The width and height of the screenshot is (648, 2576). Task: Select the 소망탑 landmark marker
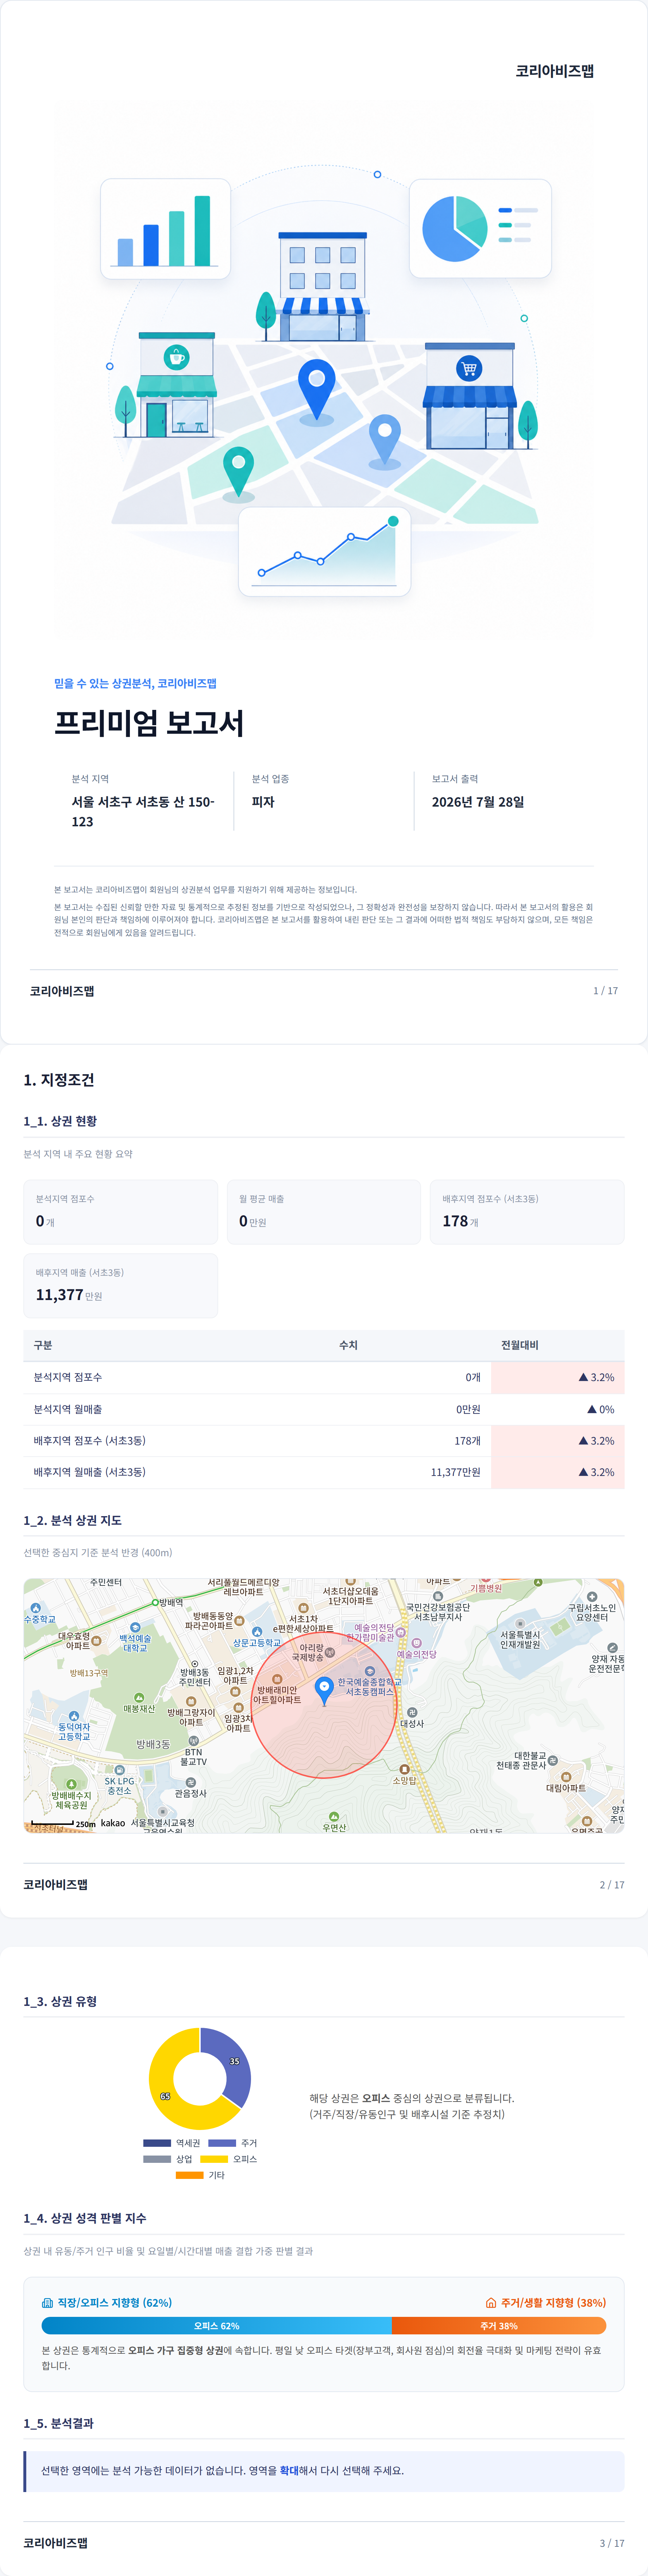[x=405, y=1769]
